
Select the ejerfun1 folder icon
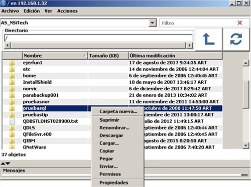coord(12,63)
